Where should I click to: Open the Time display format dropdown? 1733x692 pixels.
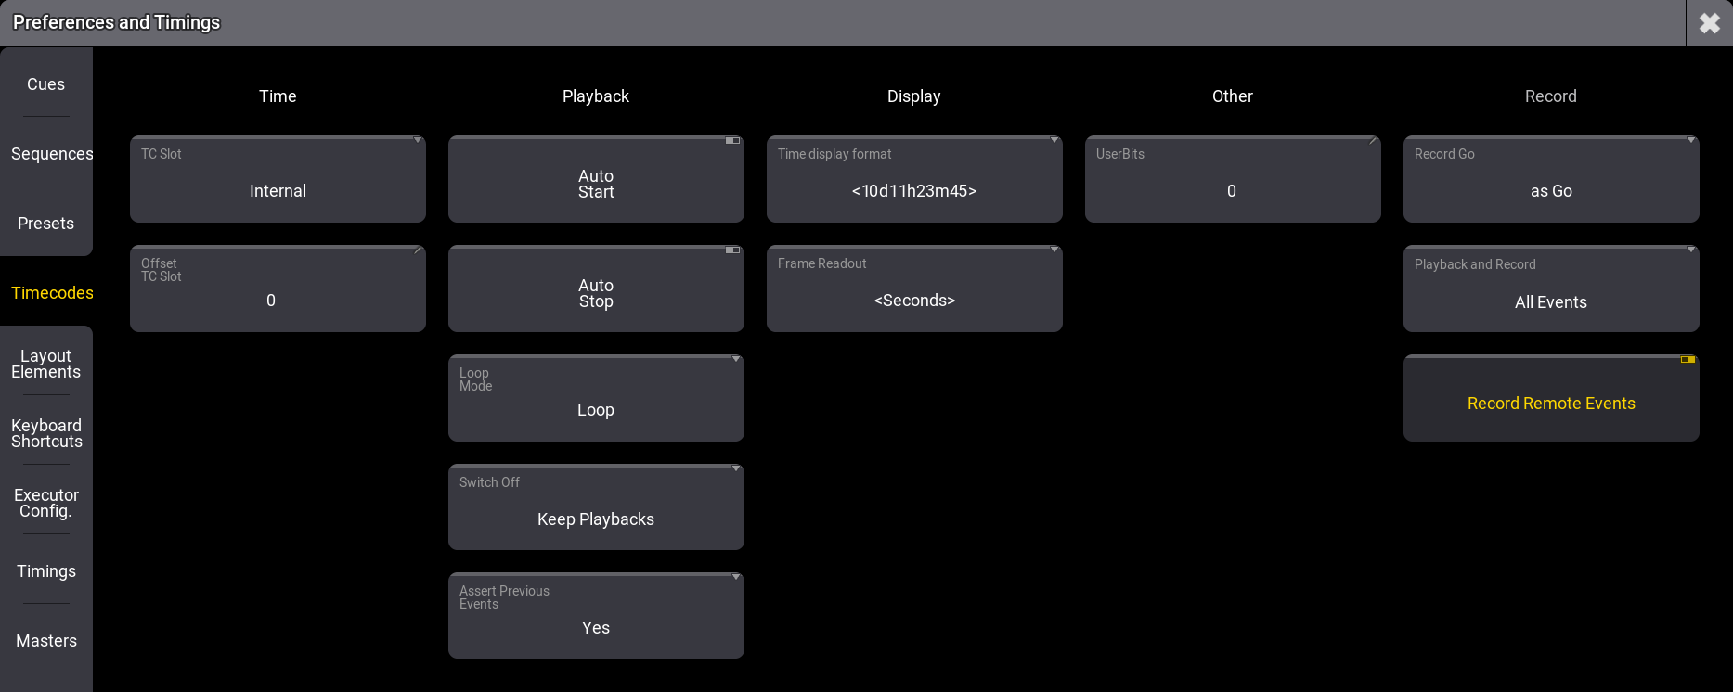pyautogui.click(x=913, y=179)
